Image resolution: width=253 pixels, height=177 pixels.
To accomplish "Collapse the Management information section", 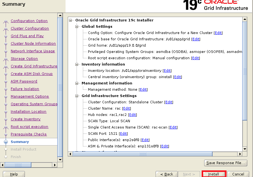I will pos(77,83).
